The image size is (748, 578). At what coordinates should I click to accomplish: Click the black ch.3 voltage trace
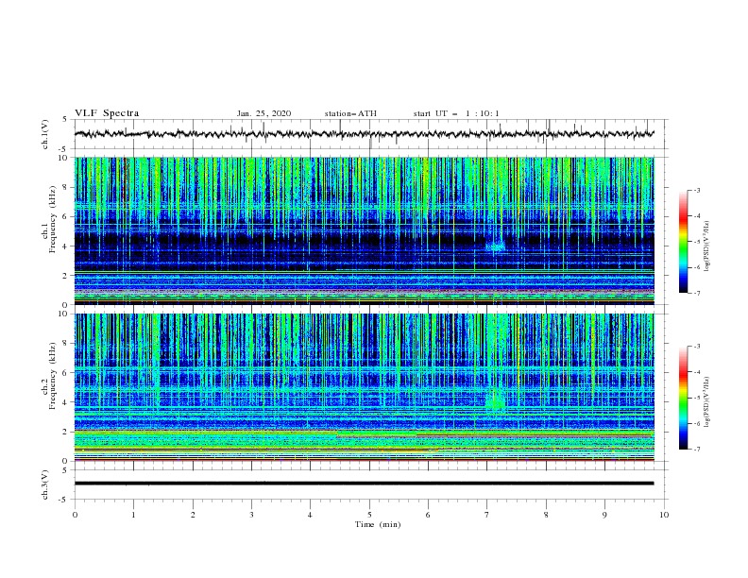click(x=364, y=484)
